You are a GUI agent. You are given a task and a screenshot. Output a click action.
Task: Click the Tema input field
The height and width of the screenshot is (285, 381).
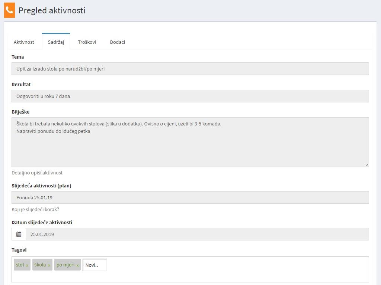[x=190, y=69]
